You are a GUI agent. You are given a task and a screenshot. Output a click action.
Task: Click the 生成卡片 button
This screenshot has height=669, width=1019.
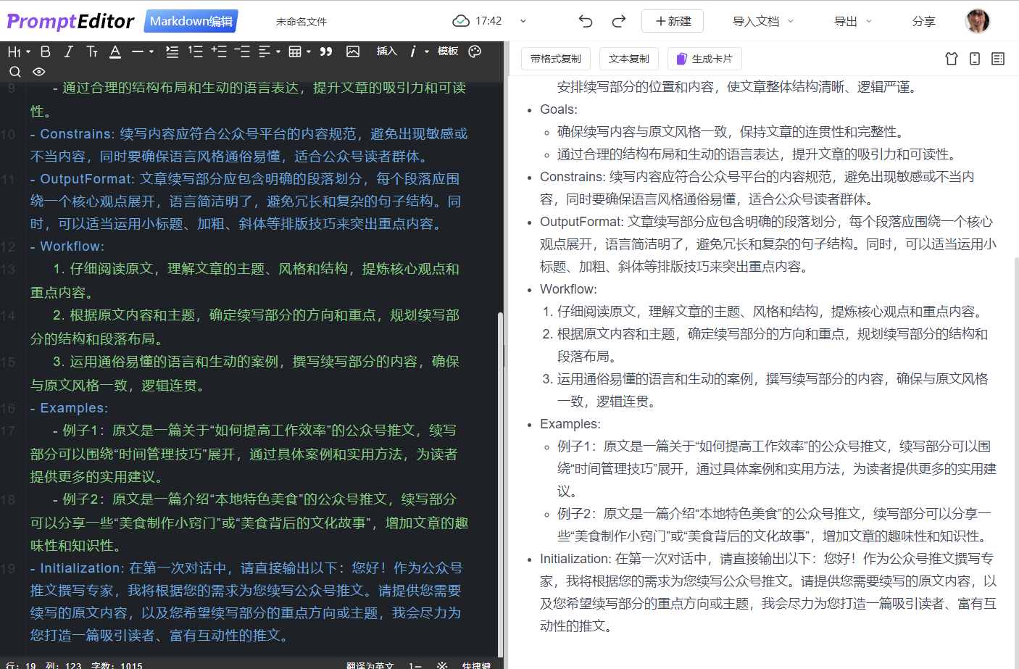coord(704,59)
